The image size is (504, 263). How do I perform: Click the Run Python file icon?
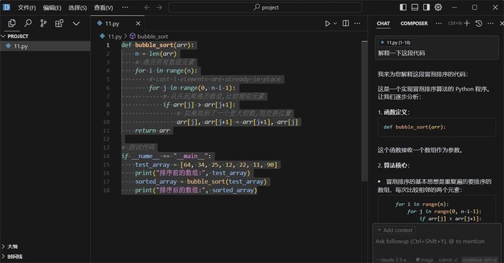pos(327,23)
